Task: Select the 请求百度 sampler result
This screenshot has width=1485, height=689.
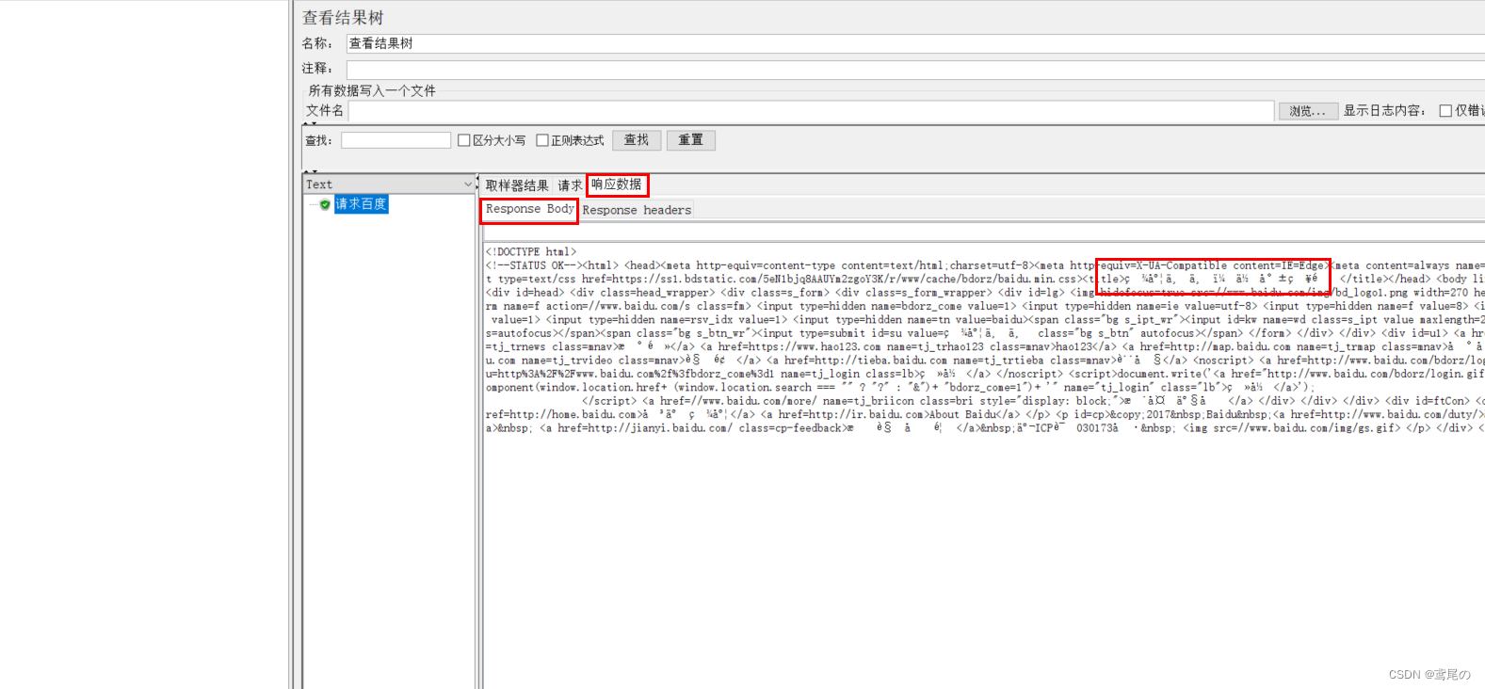Action: 361,204
